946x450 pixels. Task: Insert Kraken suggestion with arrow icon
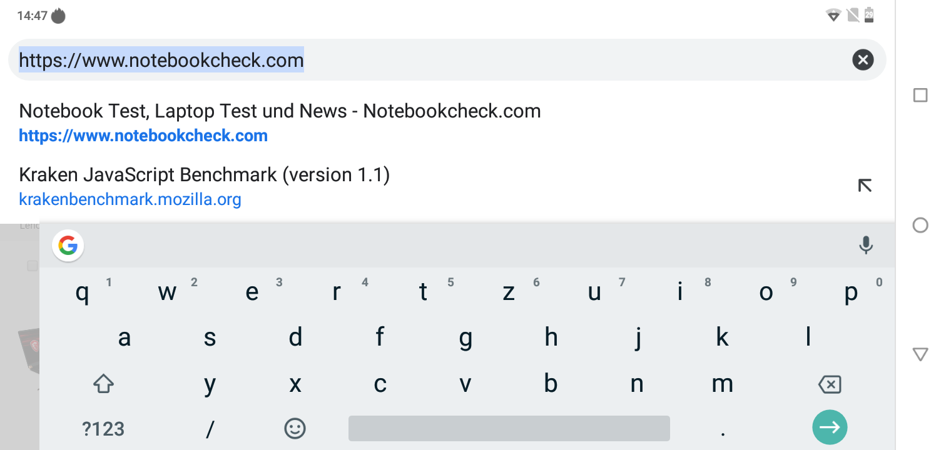865,186
